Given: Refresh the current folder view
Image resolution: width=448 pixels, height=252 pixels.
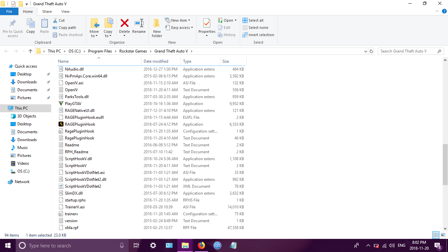Looking at the screenshot, I should pyautogui.click(x=371, y=51).
